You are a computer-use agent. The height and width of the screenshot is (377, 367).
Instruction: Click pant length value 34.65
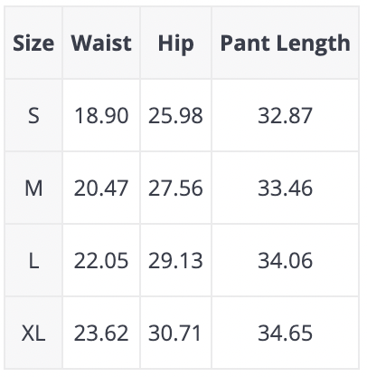[285, 333]
